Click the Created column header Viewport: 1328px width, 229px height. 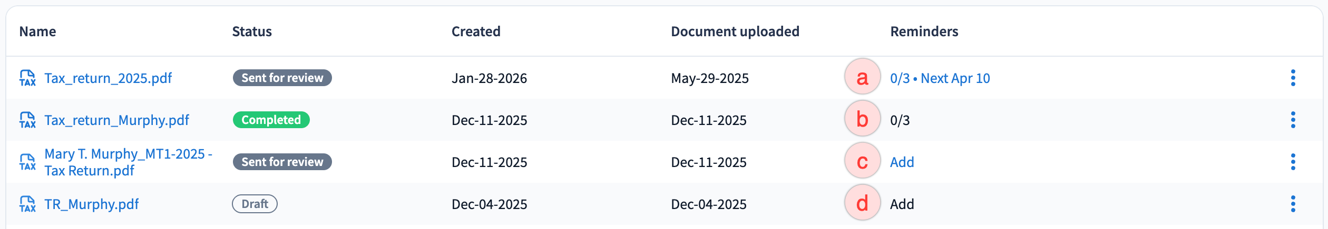[x=476, y=32]
